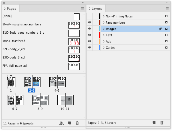
Task: Select the B2C-body_2_col master thumbnail
Action: (x=74, y=50)
